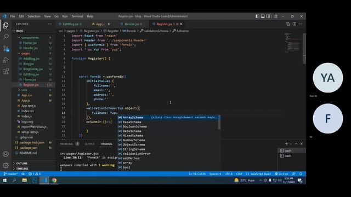Open the Explorer view in activity bar
This screenshot has height=197, width=351.
(5, 26)
